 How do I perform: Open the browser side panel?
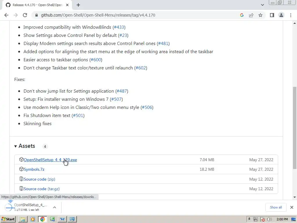tap(272, 15)
